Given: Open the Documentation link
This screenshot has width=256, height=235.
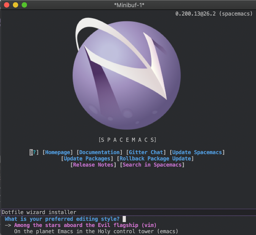Looking at the screenshot, I should (99, 152).
